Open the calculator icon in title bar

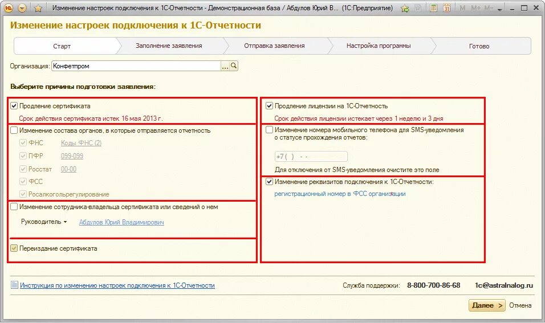click(433, 8)
